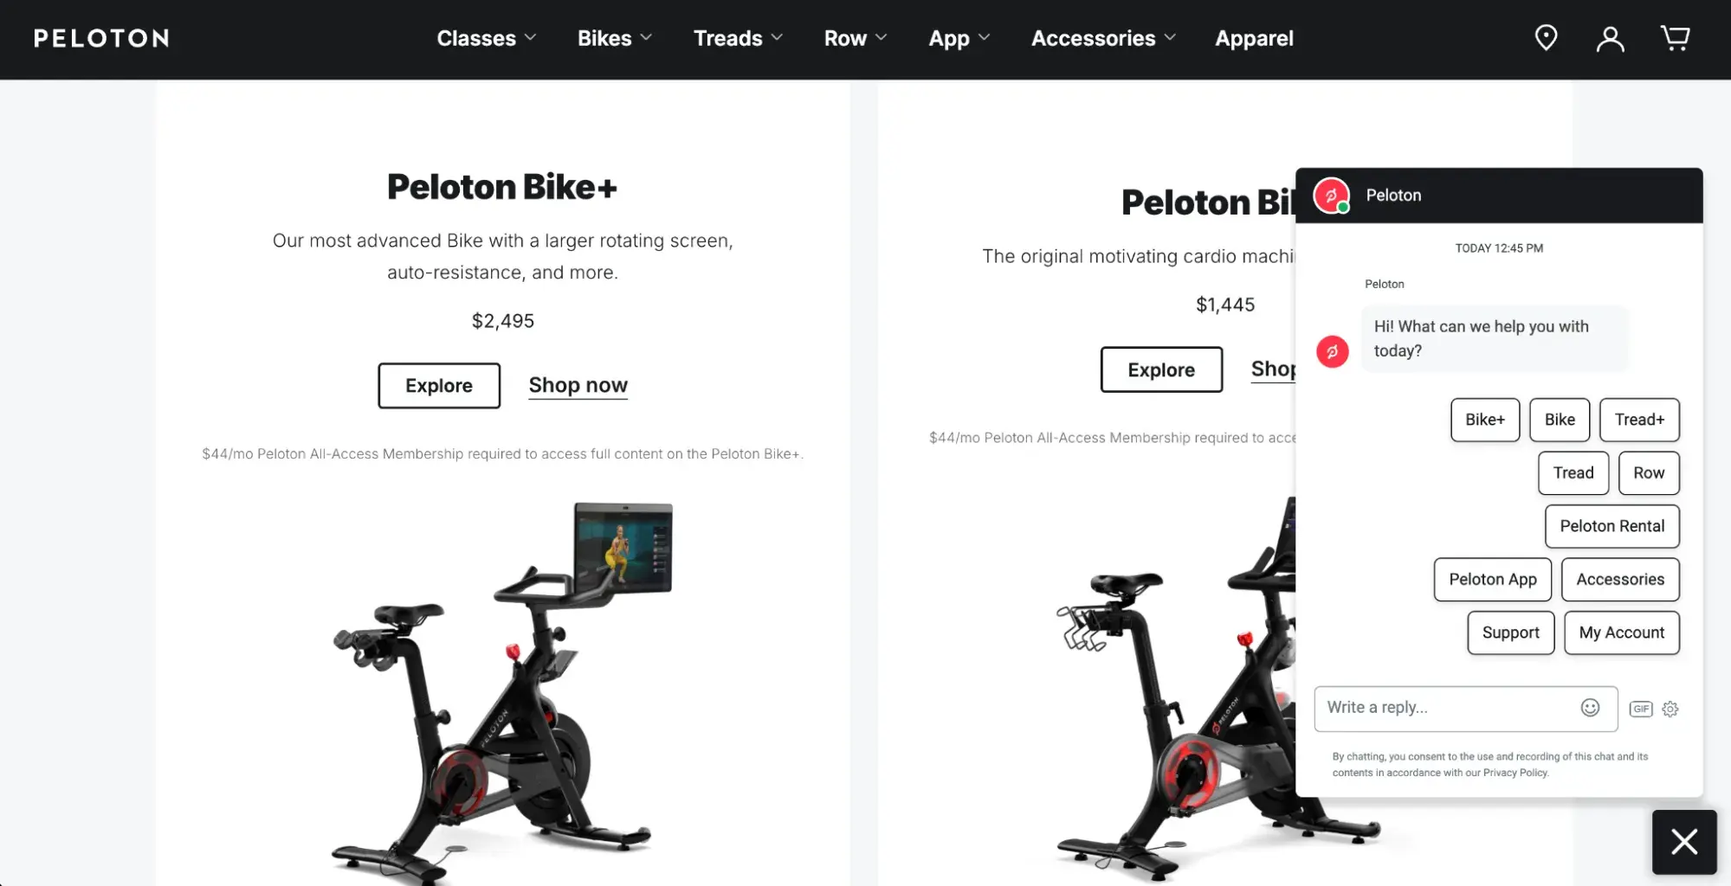Follow the Shop now link for Bike+

(x=578, y=385)
